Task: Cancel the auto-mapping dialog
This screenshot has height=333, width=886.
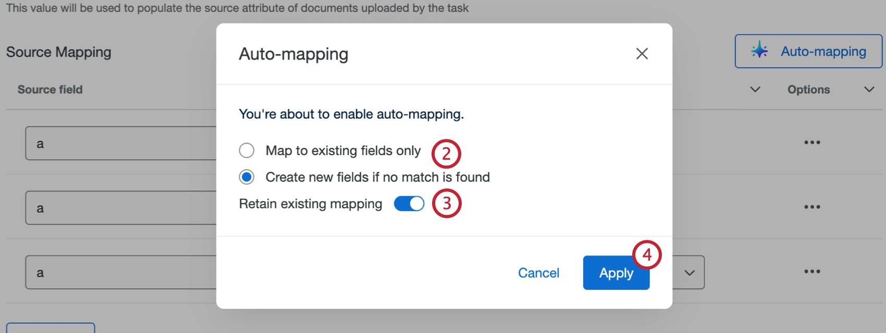Action: [538, 273]
